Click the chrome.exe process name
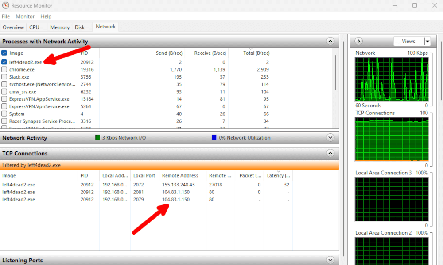The height and width of the screenshot is (265, 443). [x=22, y=69]
